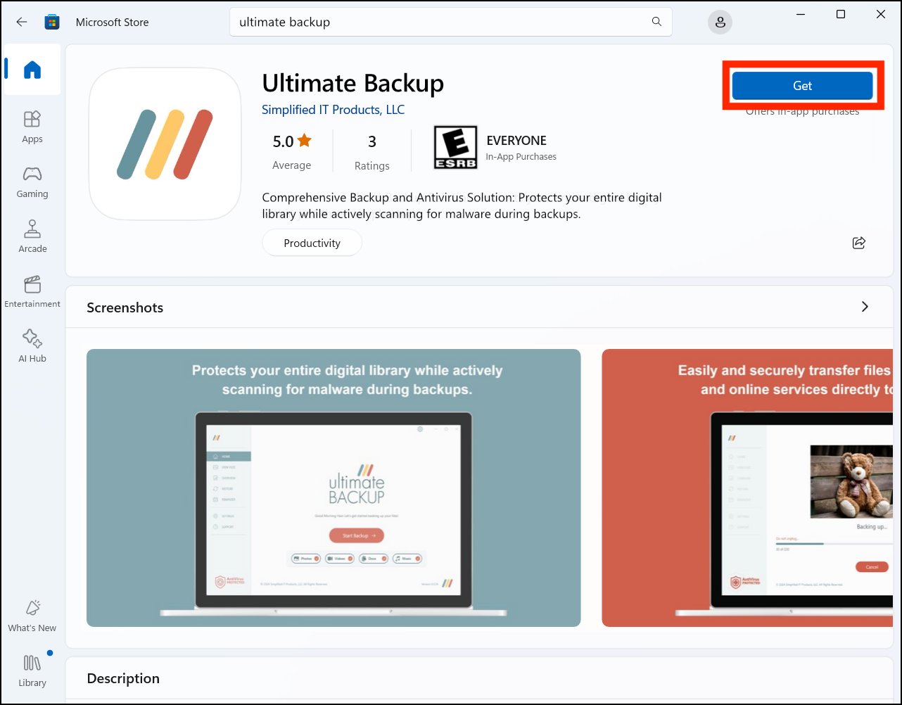This screenshot has height=705, width=902.
Task: Open the second red screenshot thumbnail
Action: 747,488
